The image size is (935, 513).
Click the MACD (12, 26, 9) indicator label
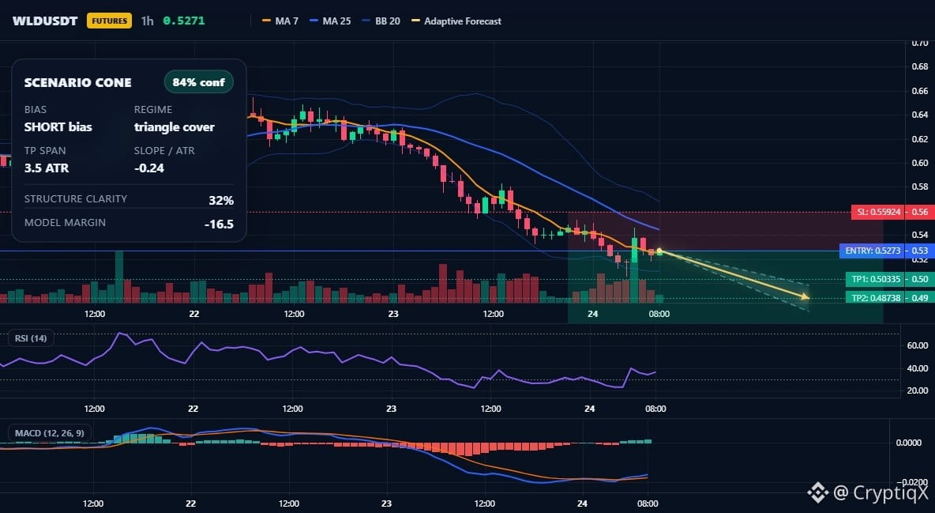point(50,433)
